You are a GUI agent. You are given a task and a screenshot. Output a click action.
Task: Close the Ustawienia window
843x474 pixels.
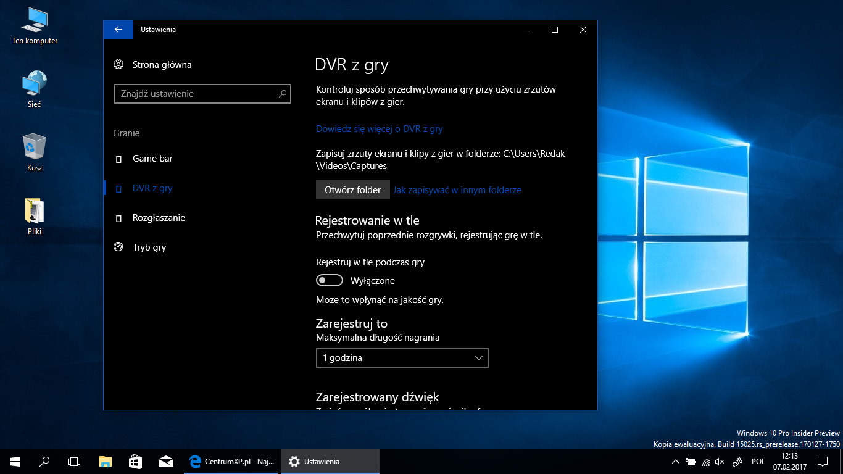[x=583, y=30]
